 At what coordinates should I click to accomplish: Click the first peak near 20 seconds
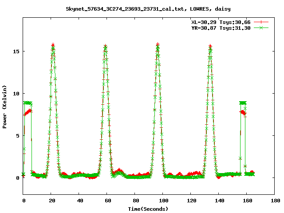pos(53,45)
